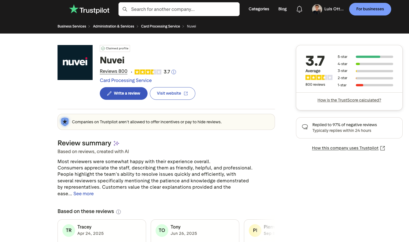
Task: Click the TR avatar on Tracey's review
Action: click(69, 230)
